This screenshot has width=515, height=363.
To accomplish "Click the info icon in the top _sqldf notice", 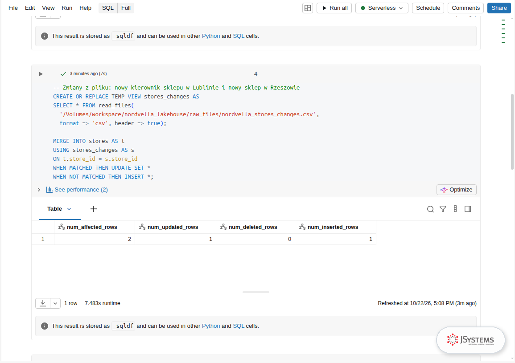I will (45, 36).
